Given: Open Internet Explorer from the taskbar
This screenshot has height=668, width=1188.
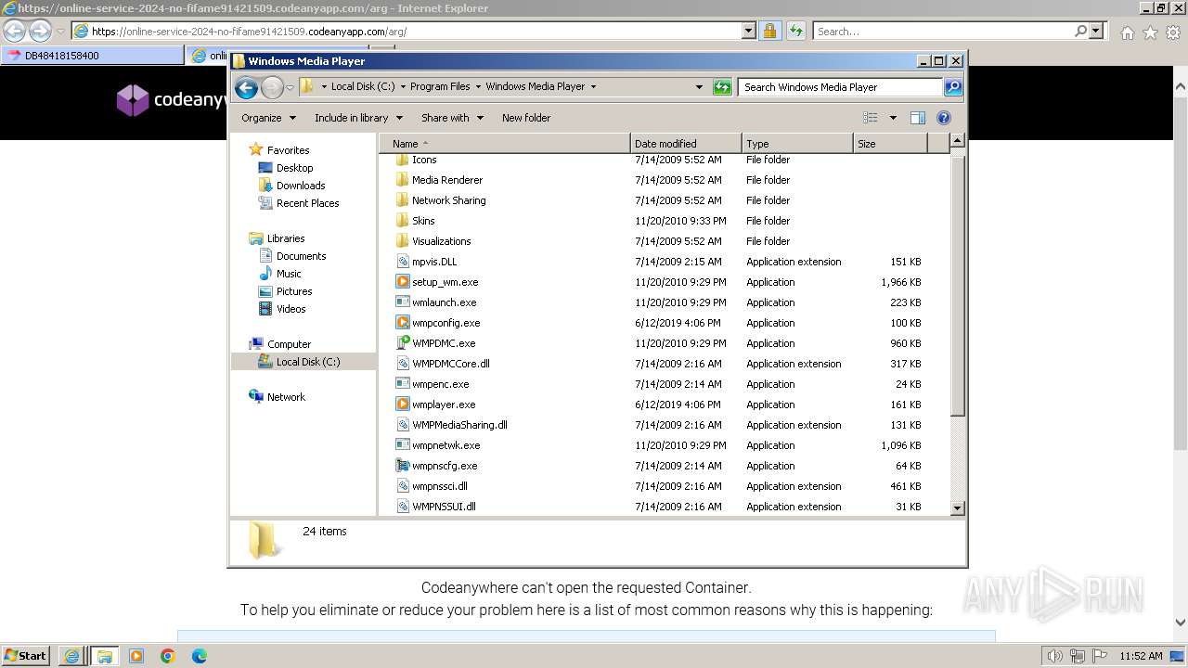Looking at the screenshot, I should (71, 656).
